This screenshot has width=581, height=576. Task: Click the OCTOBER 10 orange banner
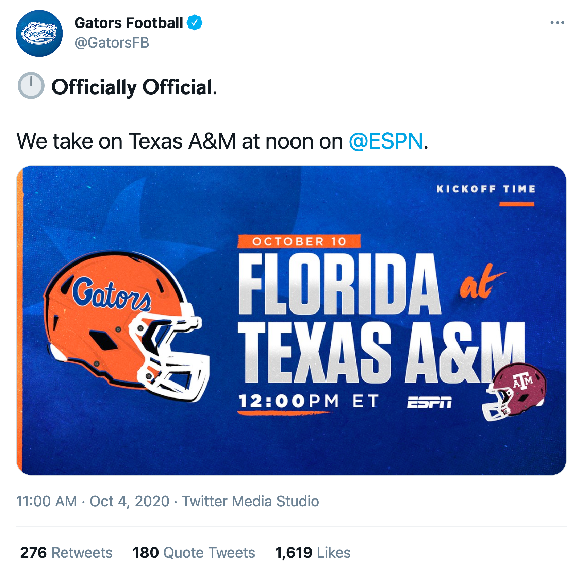click(x=299, y=241)
